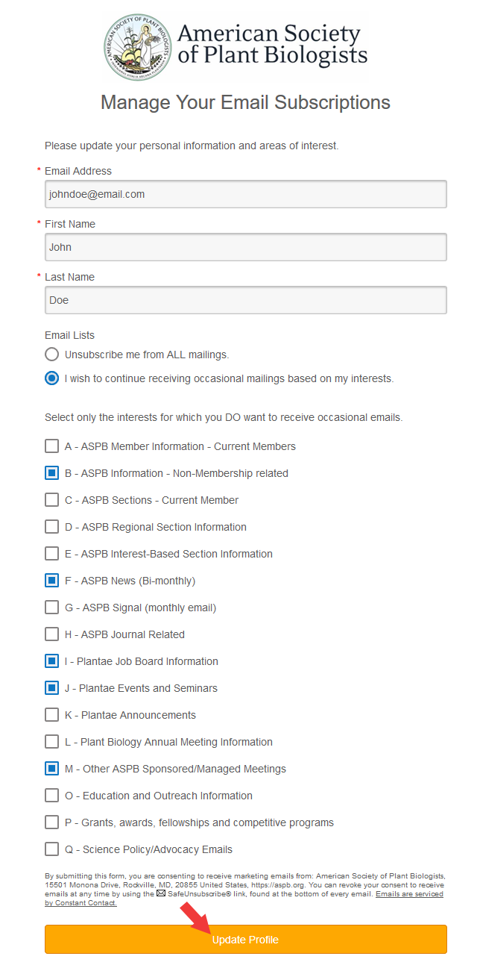Image resolution: width=477 pixels, height=971 pixels.
Task: Uncheck I - Plantae Job Board Information
Action: click(51, 661)
